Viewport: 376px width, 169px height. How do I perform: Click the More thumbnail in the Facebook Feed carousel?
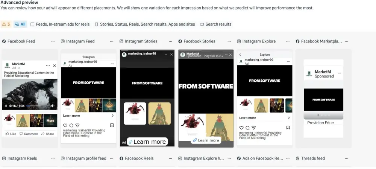[x=50, y=120]
